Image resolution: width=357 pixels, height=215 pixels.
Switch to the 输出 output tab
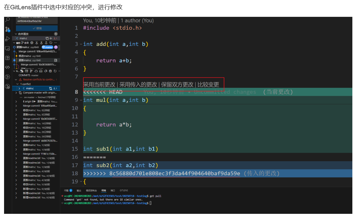(79, 190)
